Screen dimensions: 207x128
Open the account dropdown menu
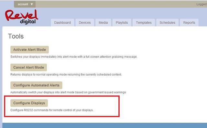pos(25,4)
